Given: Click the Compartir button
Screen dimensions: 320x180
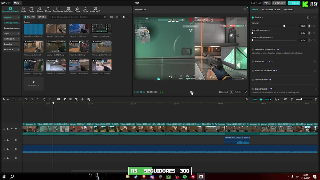Looking at the screenshot, I should [279, 3].
